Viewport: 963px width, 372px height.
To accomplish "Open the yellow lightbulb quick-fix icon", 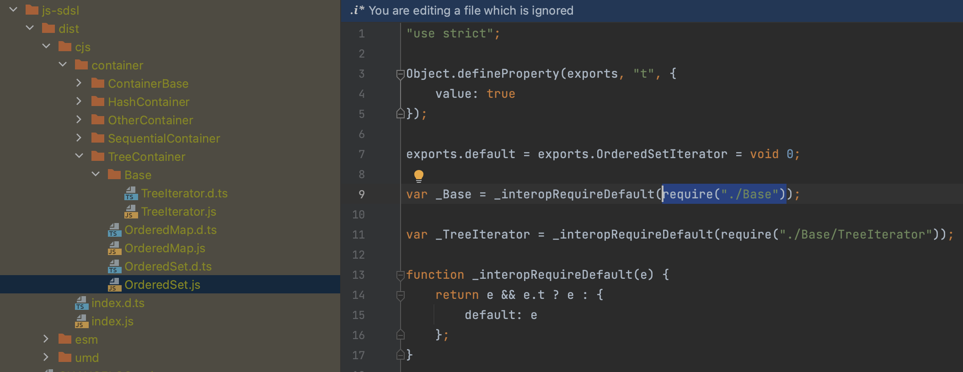I will pos(418,176).
